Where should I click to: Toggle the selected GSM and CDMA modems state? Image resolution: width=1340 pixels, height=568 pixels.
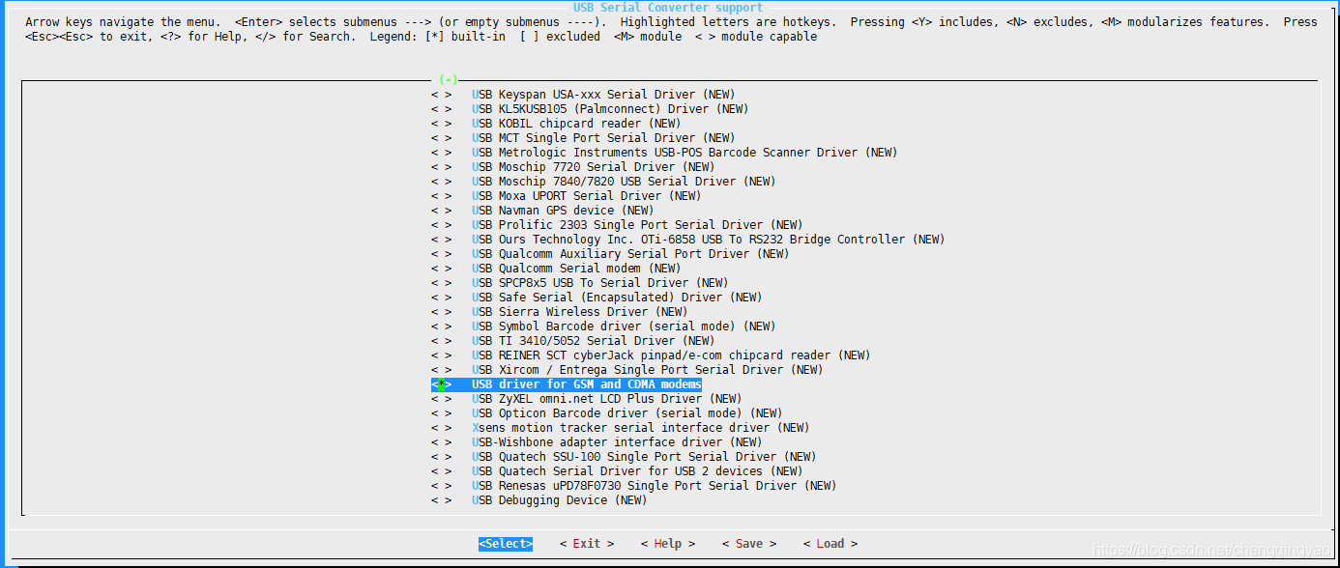pos(441,384)
